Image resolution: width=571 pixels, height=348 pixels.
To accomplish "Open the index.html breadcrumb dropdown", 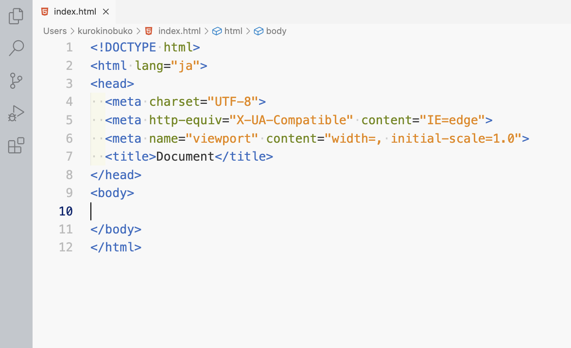I will pos(179,31).
